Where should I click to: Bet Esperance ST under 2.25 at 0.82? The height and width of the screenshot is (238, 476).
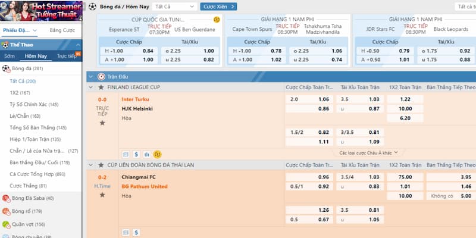(x=190, y=60)
